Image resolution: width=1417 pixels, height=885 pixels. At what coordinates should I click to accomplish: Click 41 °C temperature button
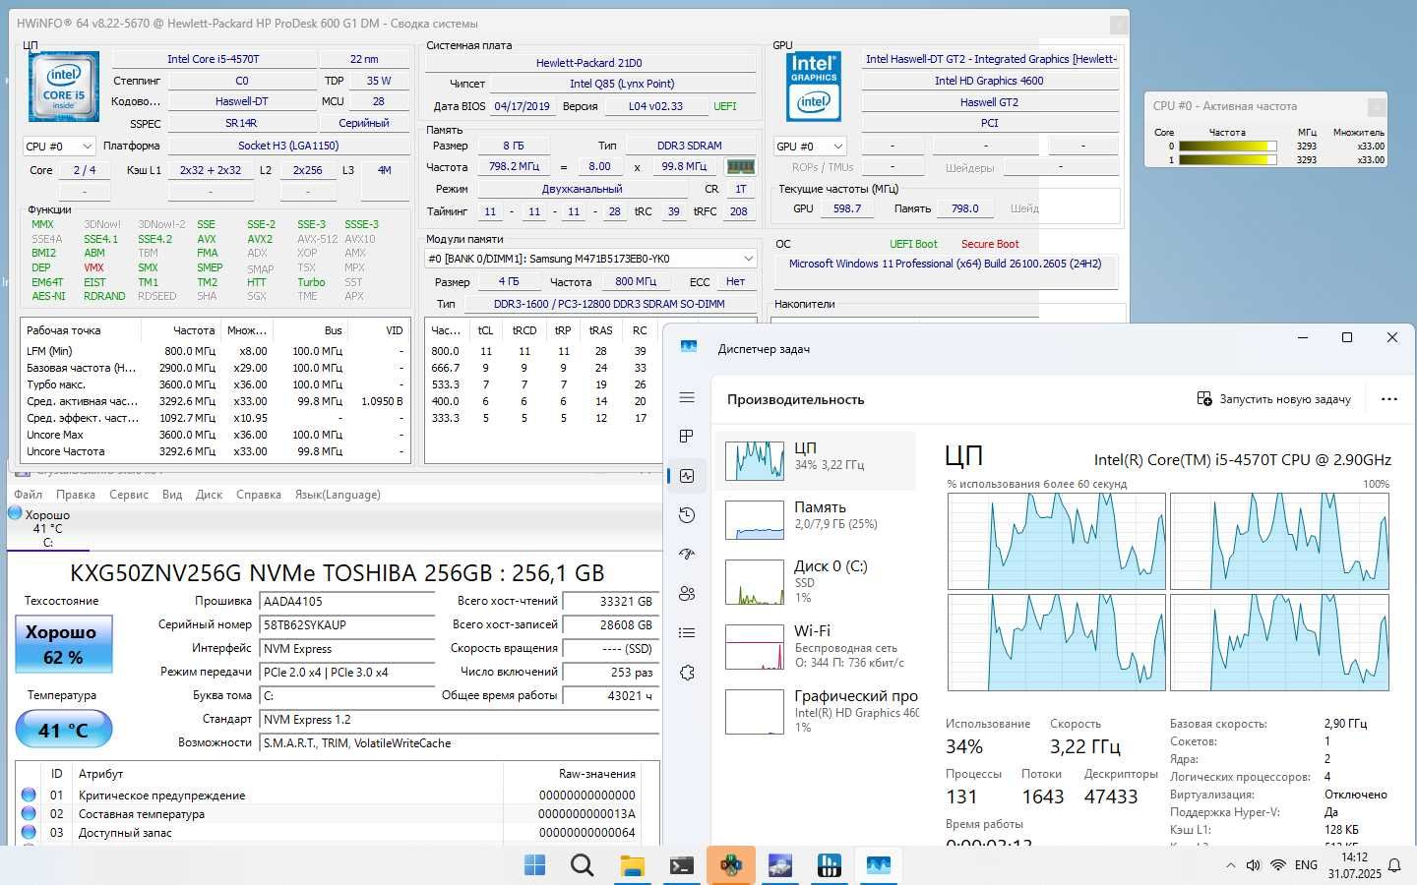pyautogui.click(x=63, y=730)
